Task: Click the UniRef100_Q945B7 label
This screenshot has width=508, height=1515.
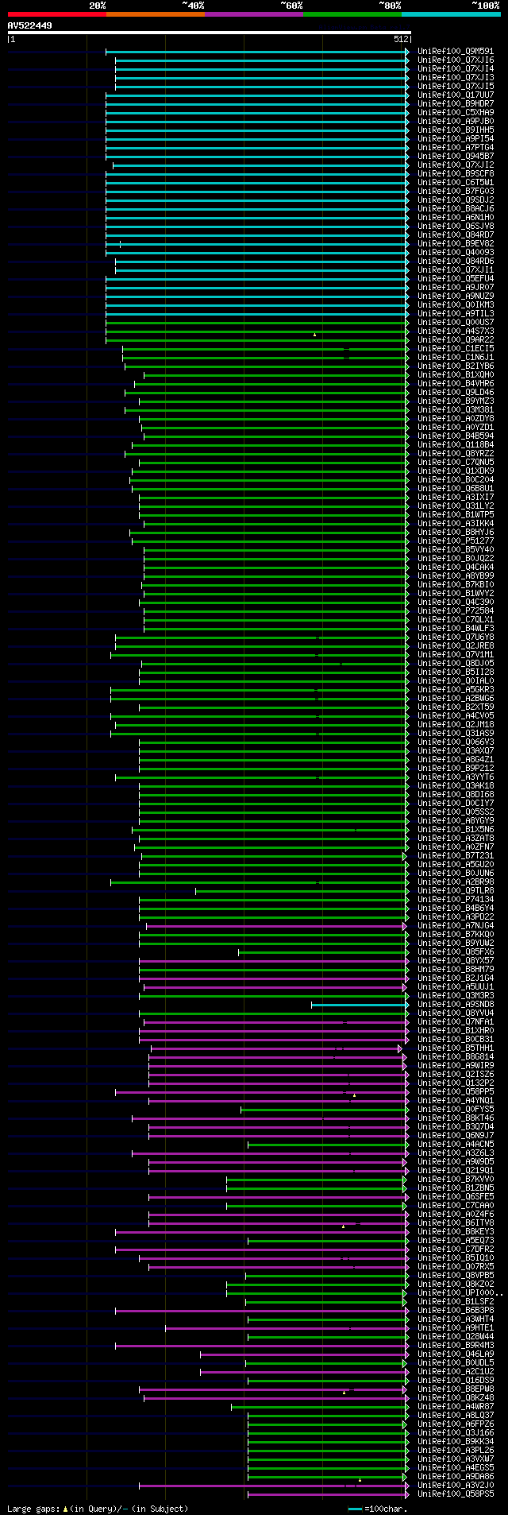Action: [456, 156]
